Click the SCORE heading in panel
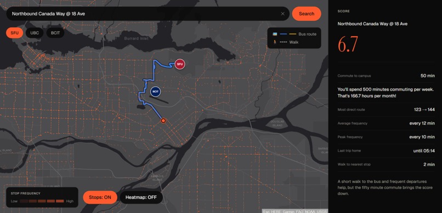This screenshot has width=442, height=213. pos(344,12)
